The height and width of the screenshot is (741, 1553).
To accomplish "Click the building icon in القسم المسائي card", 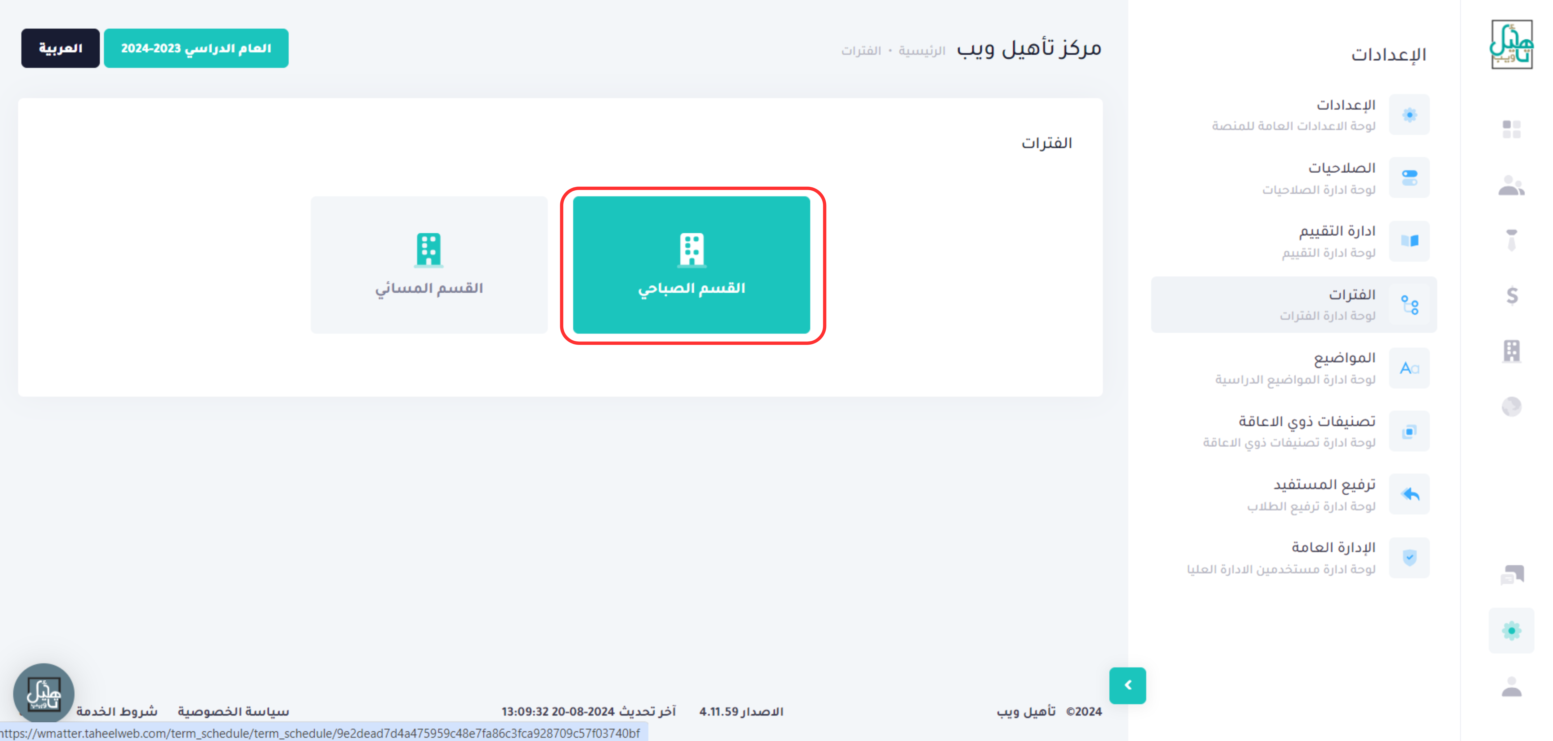I will click(429, 250).
